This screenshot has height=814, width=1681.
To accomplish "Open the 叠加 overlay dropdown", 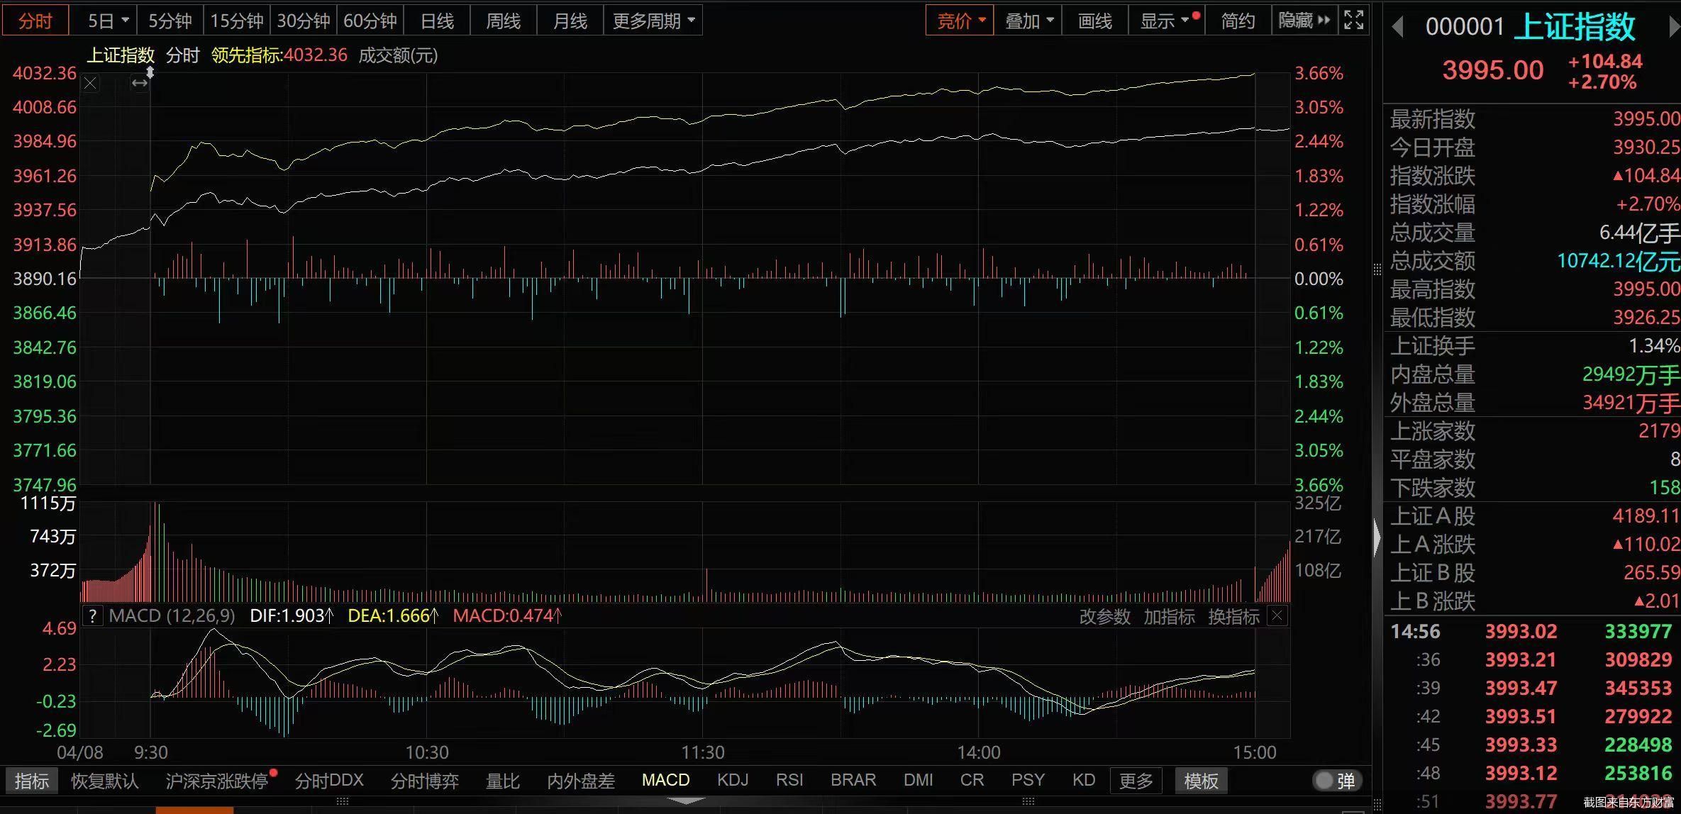I will click(1028, 21).
